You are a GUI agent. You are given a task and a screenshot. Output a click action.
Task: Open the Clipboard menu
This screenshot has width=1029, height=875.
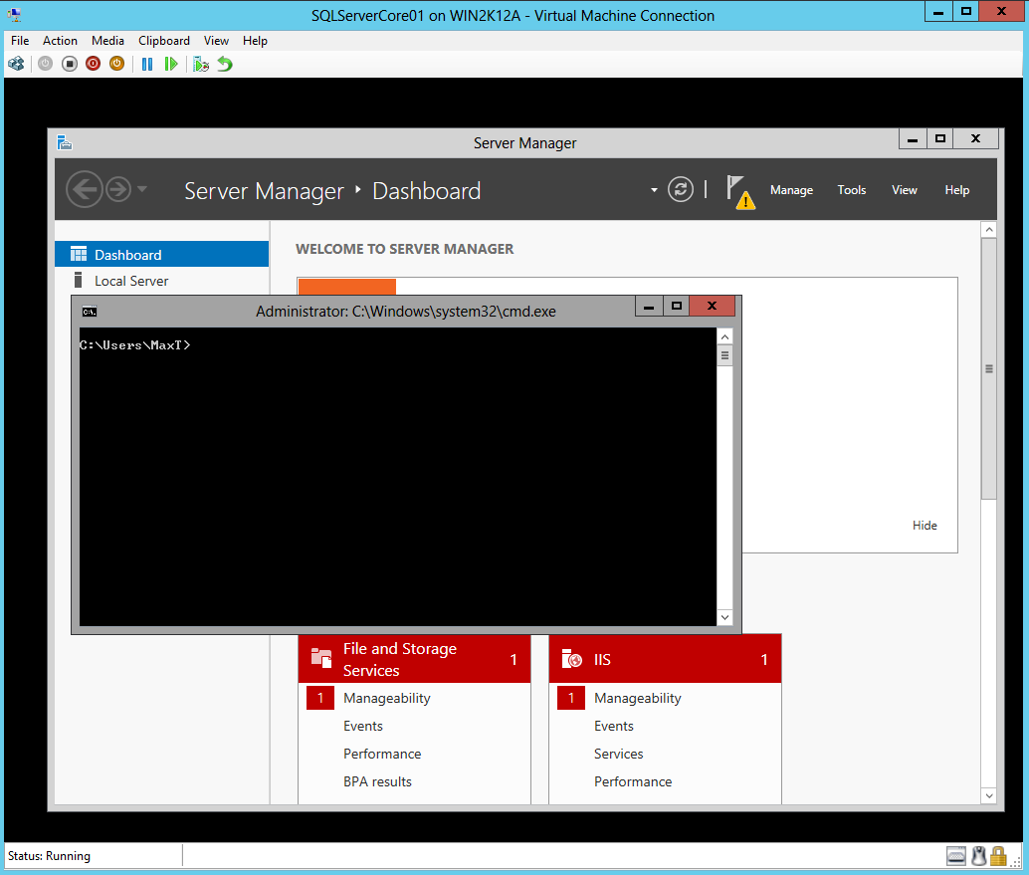tap(164, 41)
